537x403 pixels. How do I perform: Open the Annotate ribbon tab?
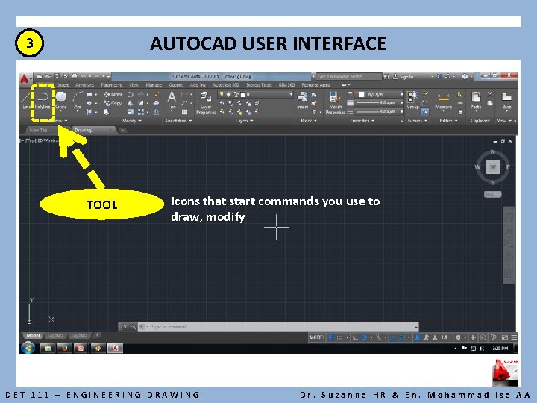(x=84, y=84)
